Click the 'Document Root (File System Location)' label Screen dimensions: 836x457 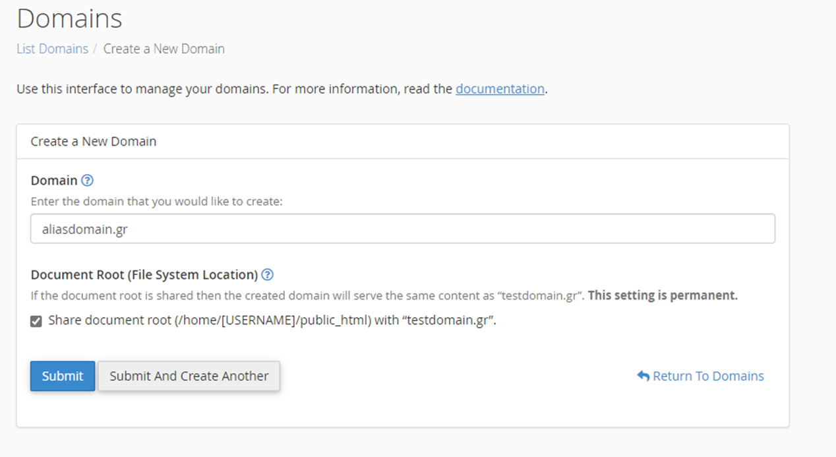tap(144, 274)
